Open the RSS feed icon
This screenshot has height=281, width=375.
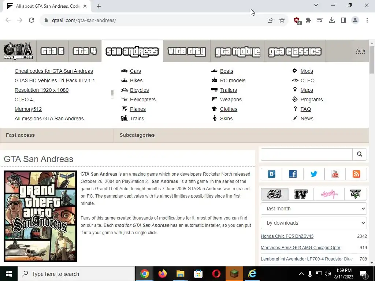click(x=356, y=174)
